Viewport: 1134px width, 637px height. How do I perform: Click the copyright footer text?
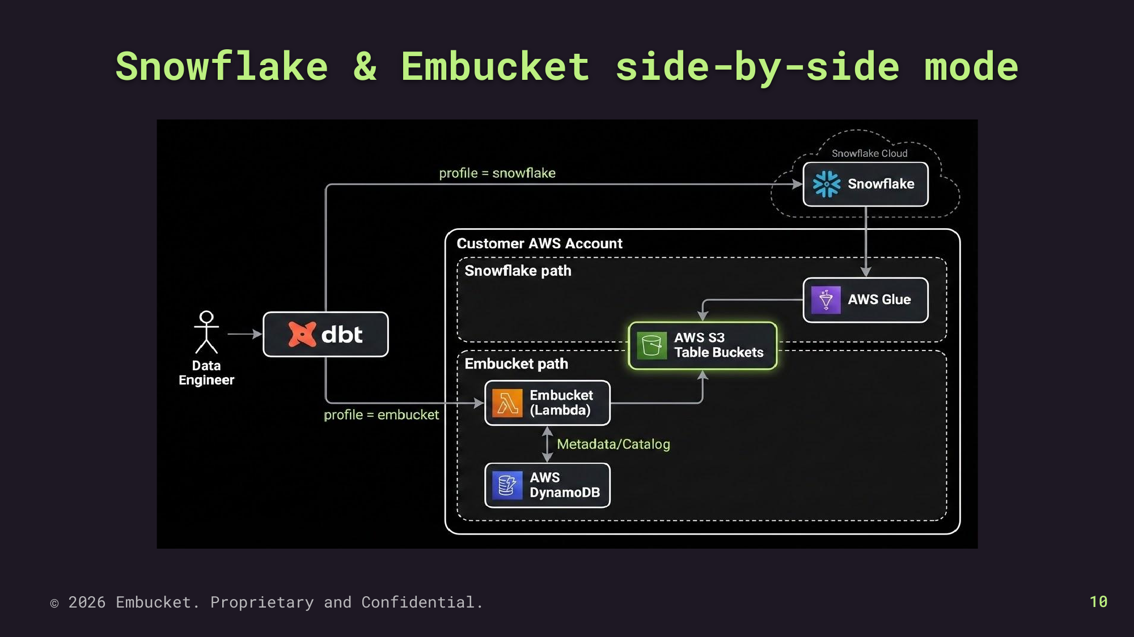(x=266, y=602)
